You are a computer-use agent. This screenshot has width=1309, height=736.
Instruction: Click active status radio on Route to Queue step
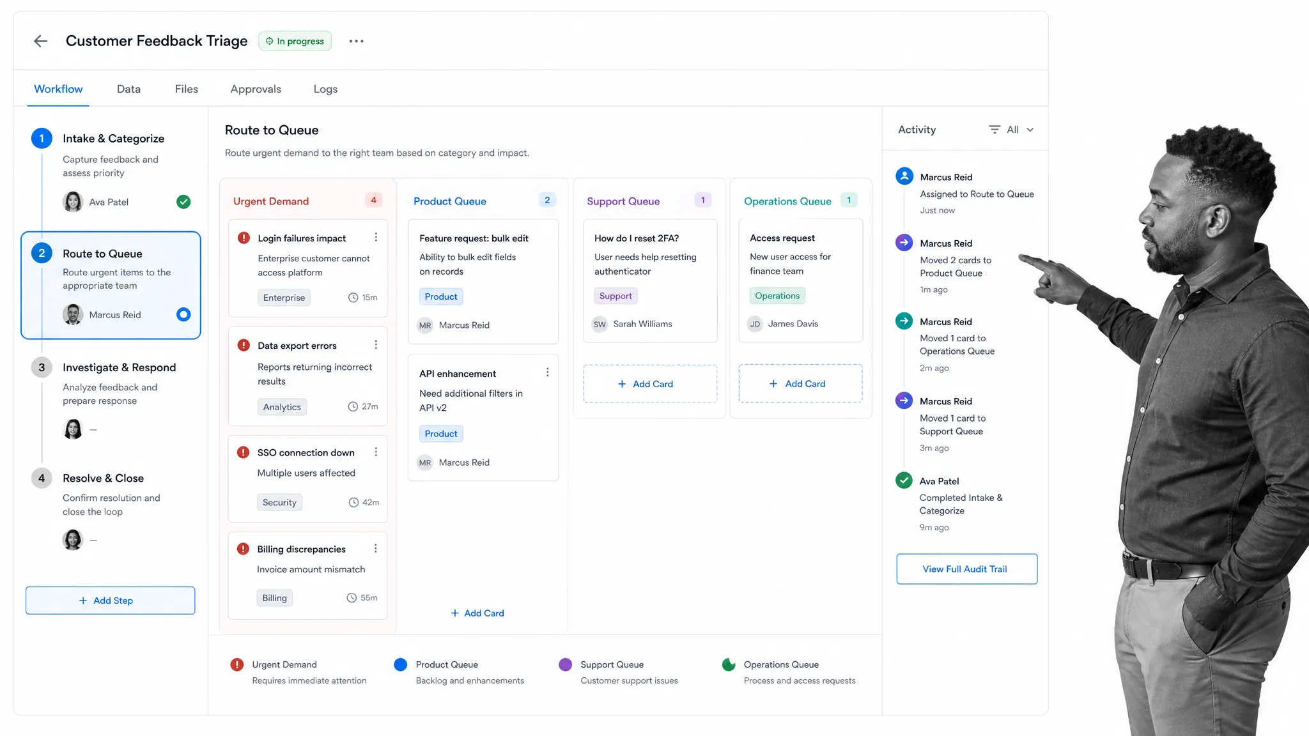pos(183,314)
